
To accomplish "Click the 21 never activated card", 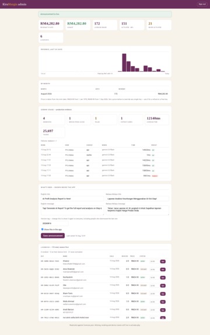I will point(159,25).
